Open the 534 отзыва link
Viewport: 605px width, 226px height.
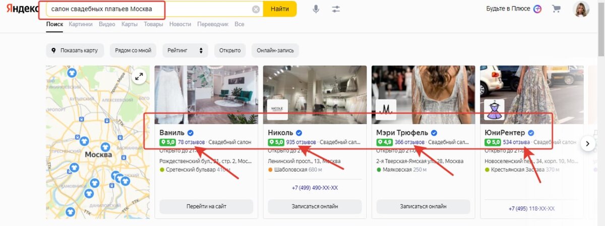click(x=516, y=142)
